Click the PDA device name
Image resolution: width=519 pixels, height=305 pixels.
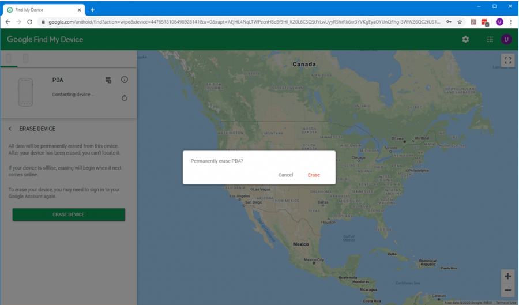(x=58, y=80)
